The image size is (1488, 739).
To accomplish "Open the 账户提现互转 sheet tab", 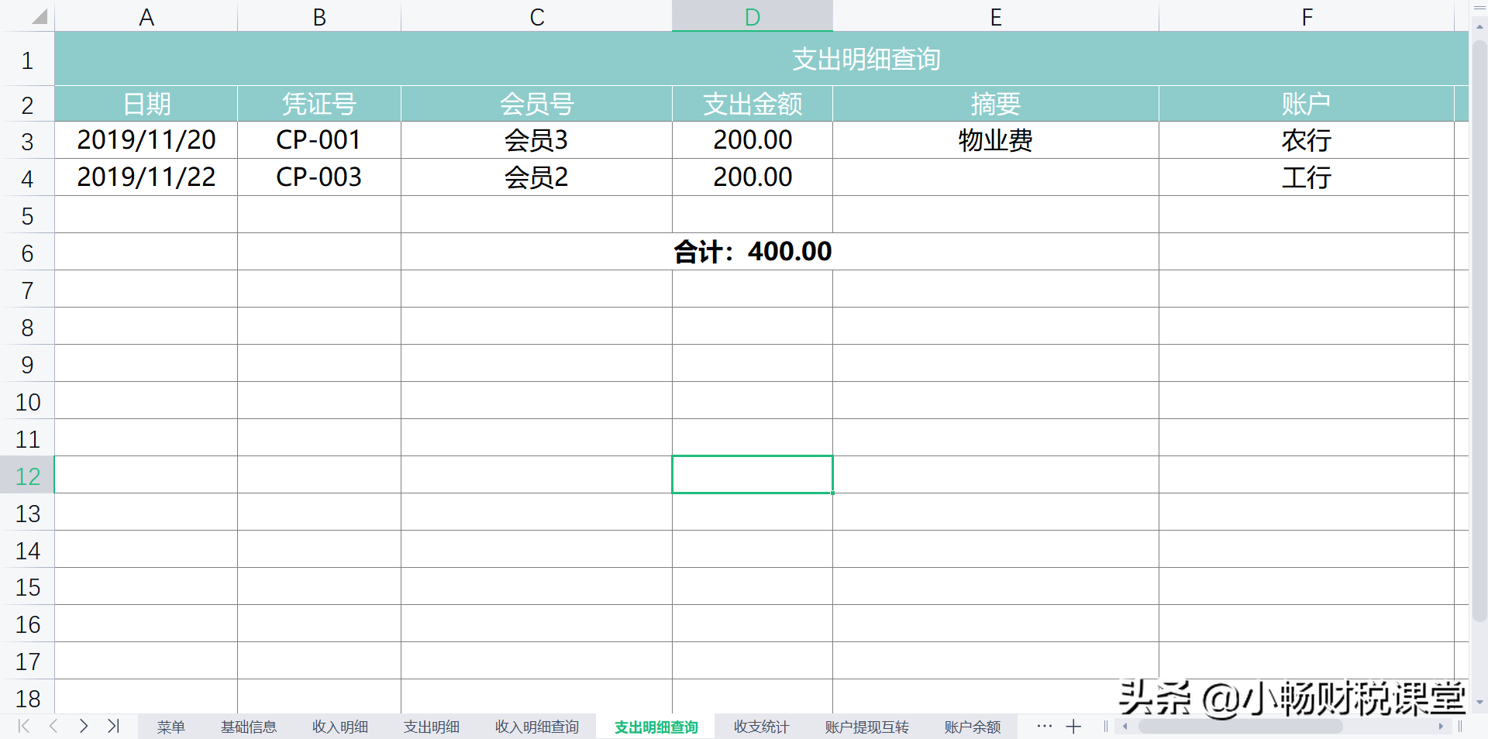I will (x=866, y=727).
